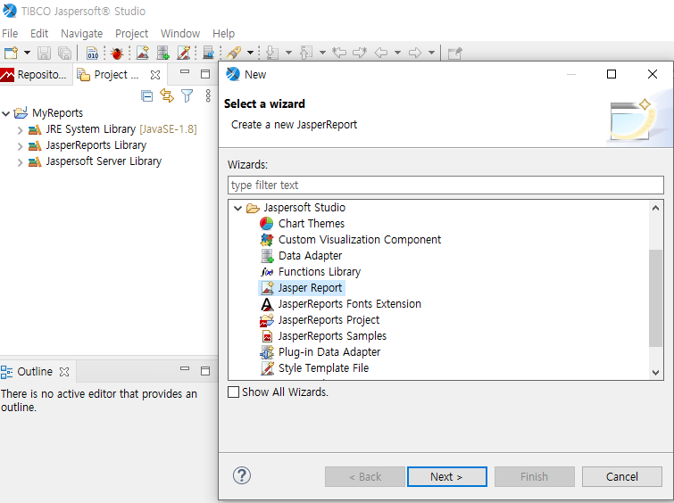Viewport: 674px width, 503px height.
Task: Click the Forward navigation arrow icon
Action: 415,53
